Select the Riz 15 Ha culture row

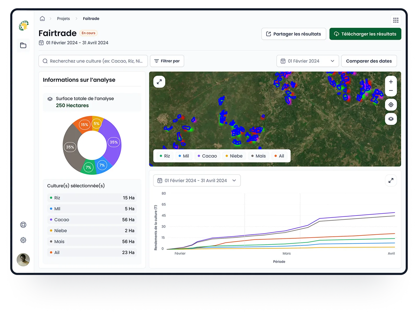point(92,198)
